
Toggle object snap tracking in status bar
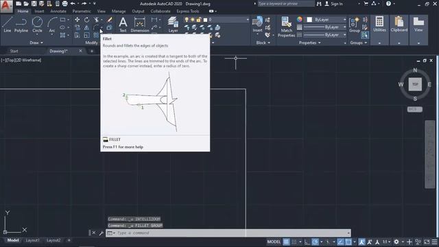[340, 242]
